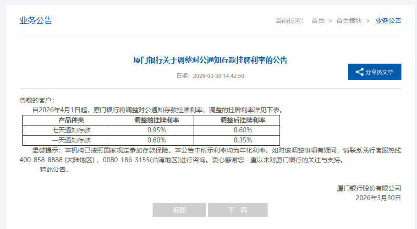417x229 pixels.
Task: Click the announcement title about 对公通知存款挂牌利率
Action: click(210, 60)
